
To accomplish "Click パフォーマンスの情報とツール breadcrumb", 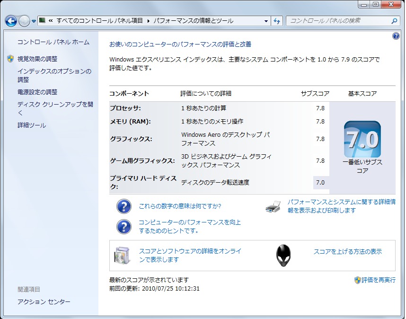I will point(193,21).
